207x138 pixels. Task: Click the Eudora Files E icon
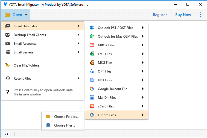coord(92,115)
